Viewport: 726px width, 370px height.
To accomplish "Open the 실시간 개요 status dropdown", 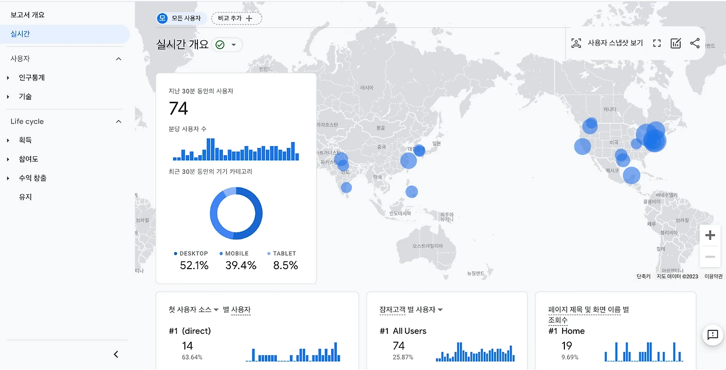I will (233, 45).
